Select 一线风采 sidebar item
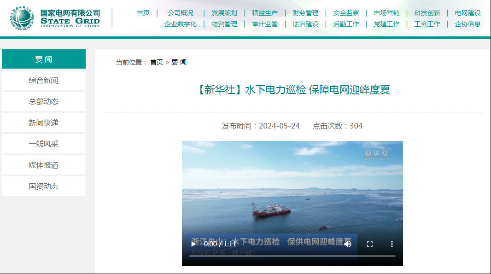 click(x=43, y=144)
